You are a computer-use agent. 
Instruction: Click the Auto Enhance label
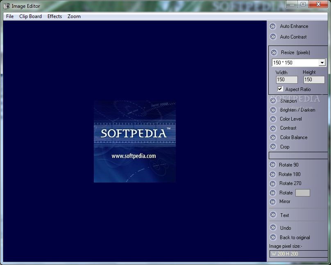click(294, 26)
